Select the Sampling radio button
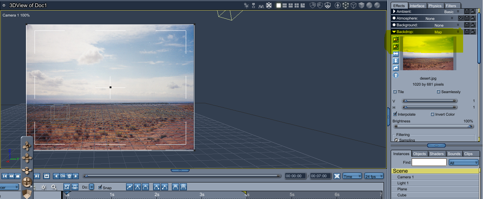Viewport: 483px width, 199px height. point(396,140)
